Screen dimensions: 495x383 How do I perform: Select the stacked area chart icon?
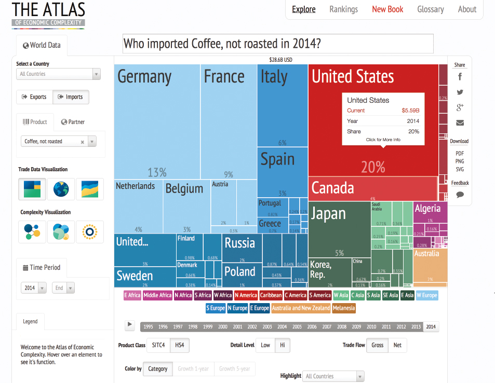90,189
